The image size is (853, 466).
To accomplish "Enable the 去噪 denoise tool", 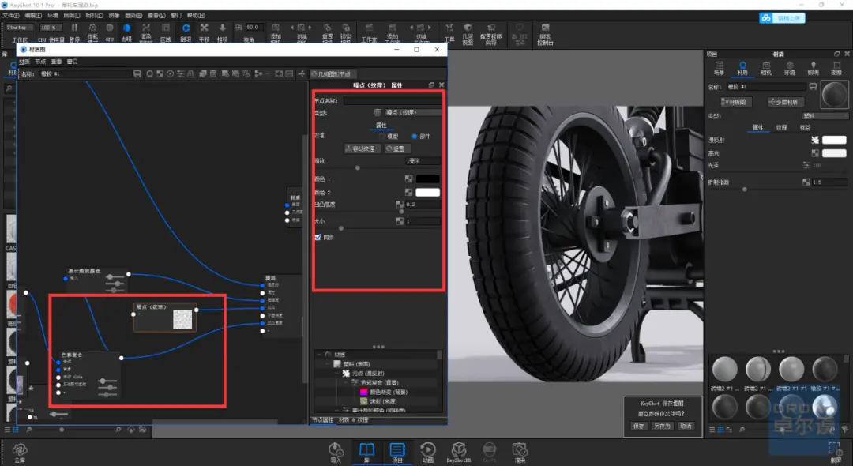I will (x=126, y=32).
